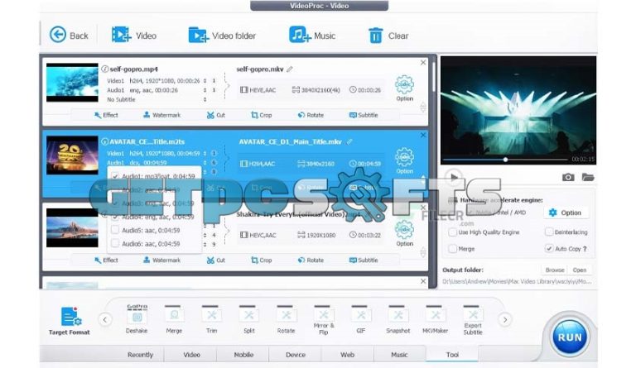Add Subtitle to the Shakira video
Image resolution: width=636 pixels, height=368 pixels.
[364, 260]
